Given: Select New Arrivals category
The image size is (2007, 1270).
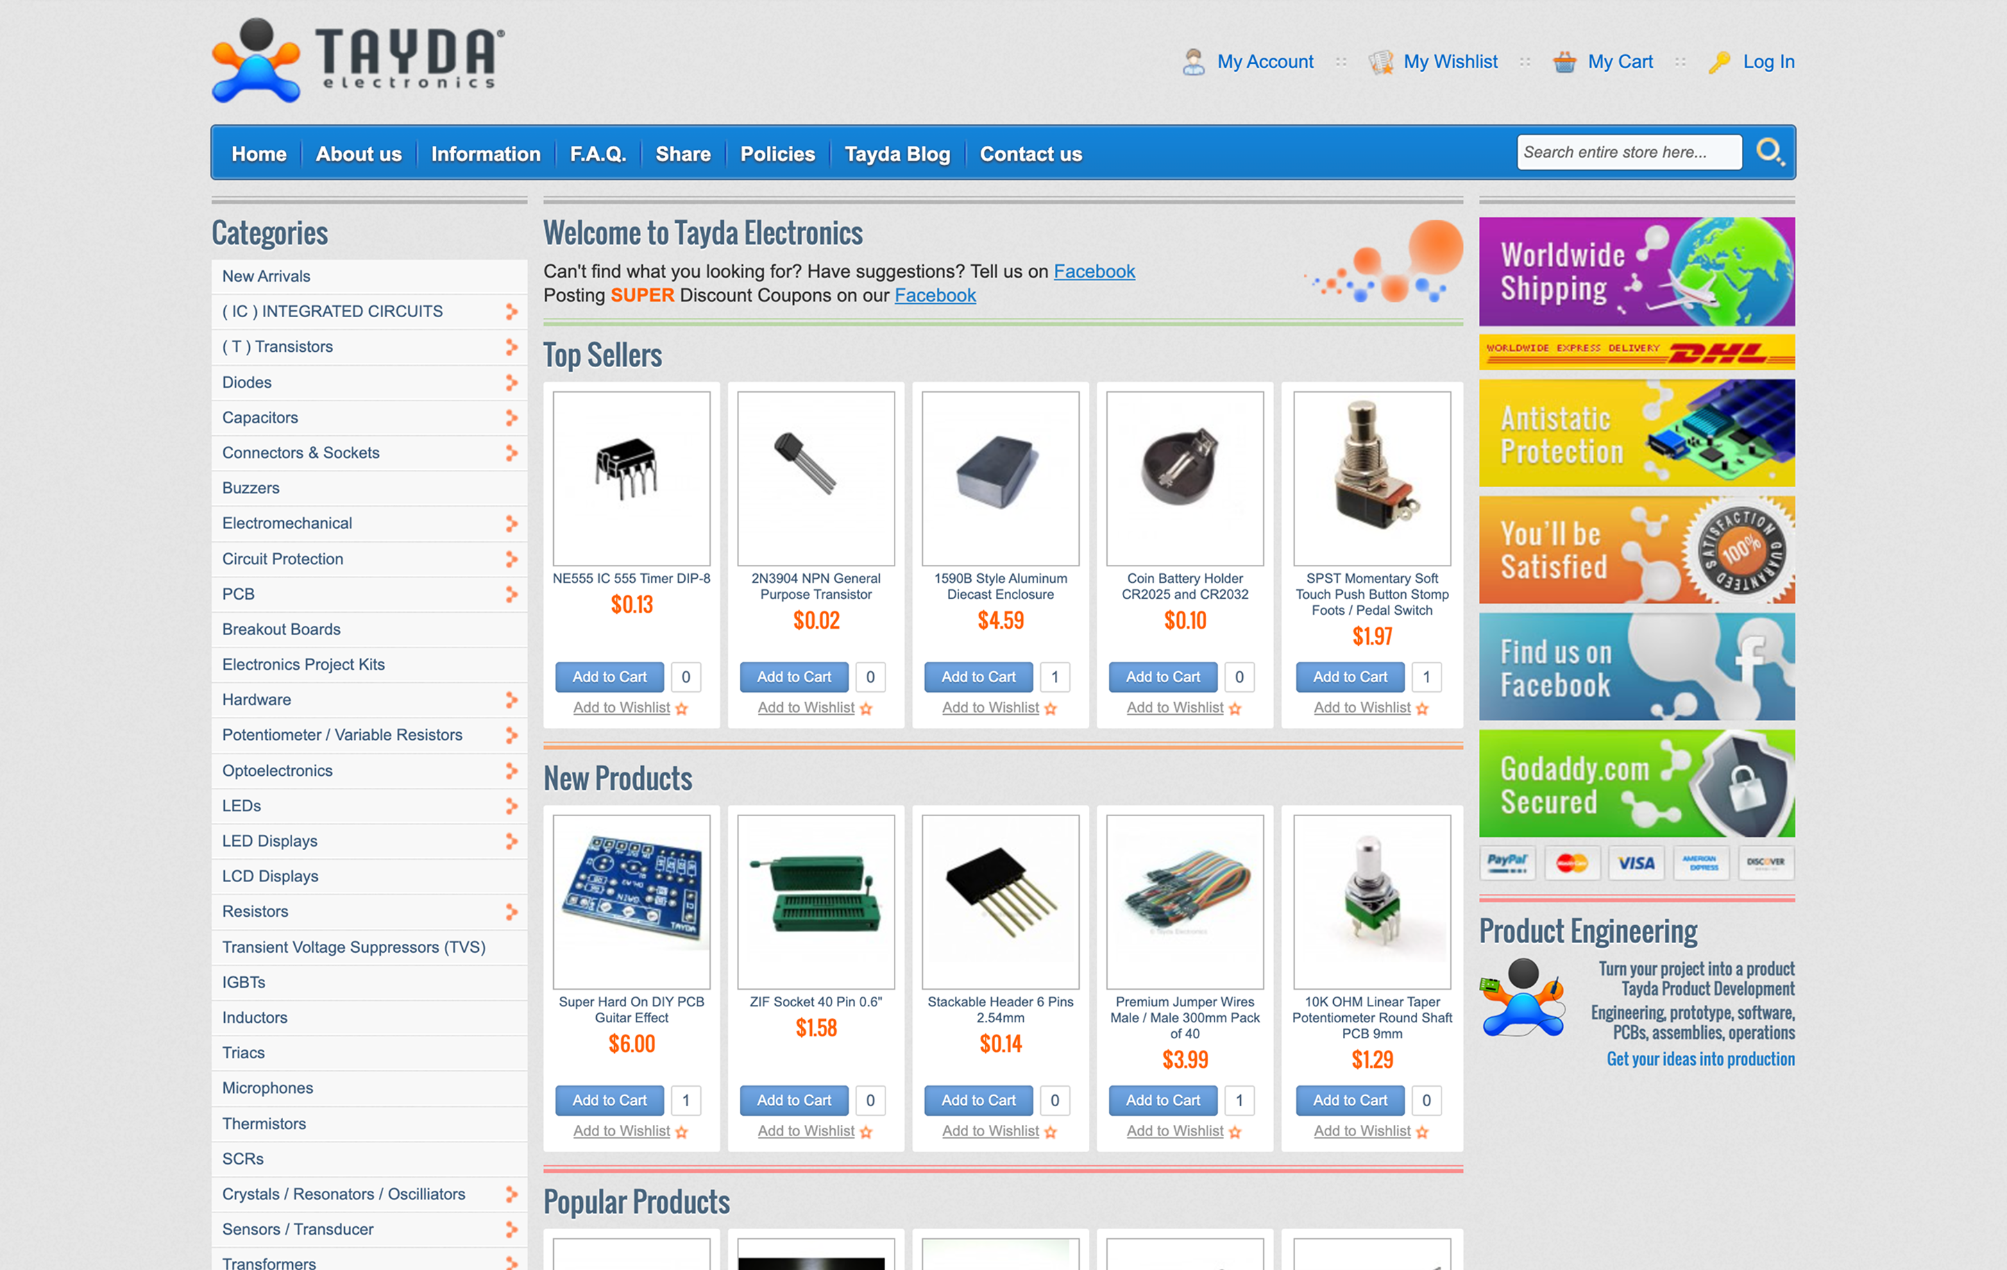Looking at the screenshot, I should click(266, 276).
